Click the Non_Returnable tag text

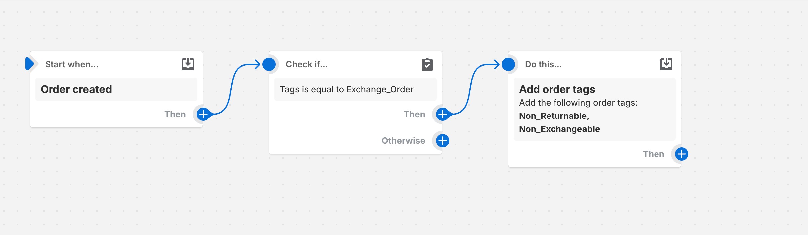(554, 116)
